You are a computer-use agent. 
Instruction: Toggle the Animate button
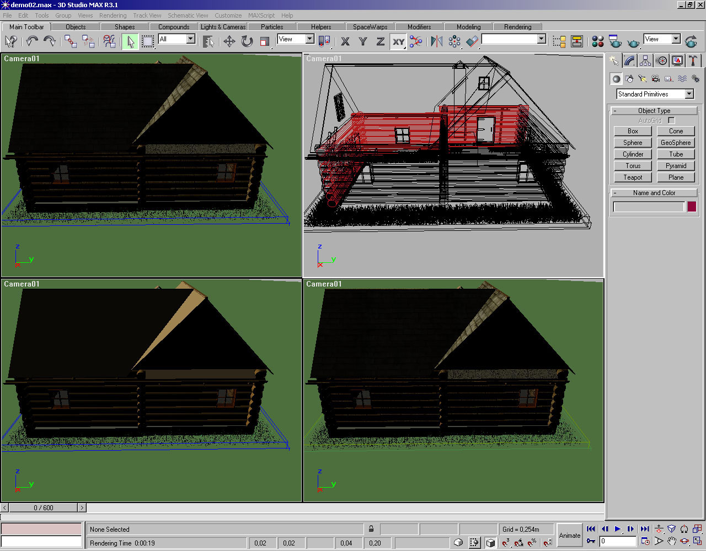[569, 535]
